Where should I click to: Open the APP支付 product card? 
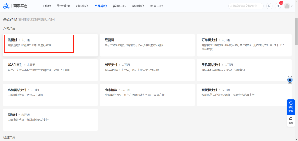(147, 70)
